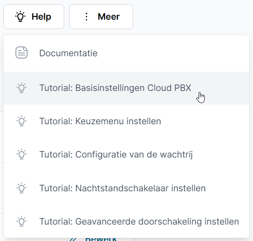The width and height of the screenshot is (253, 241).
Task: Start the Basisinstellingen Cloud PBX tutorial
Action: [x=126, y=88]
